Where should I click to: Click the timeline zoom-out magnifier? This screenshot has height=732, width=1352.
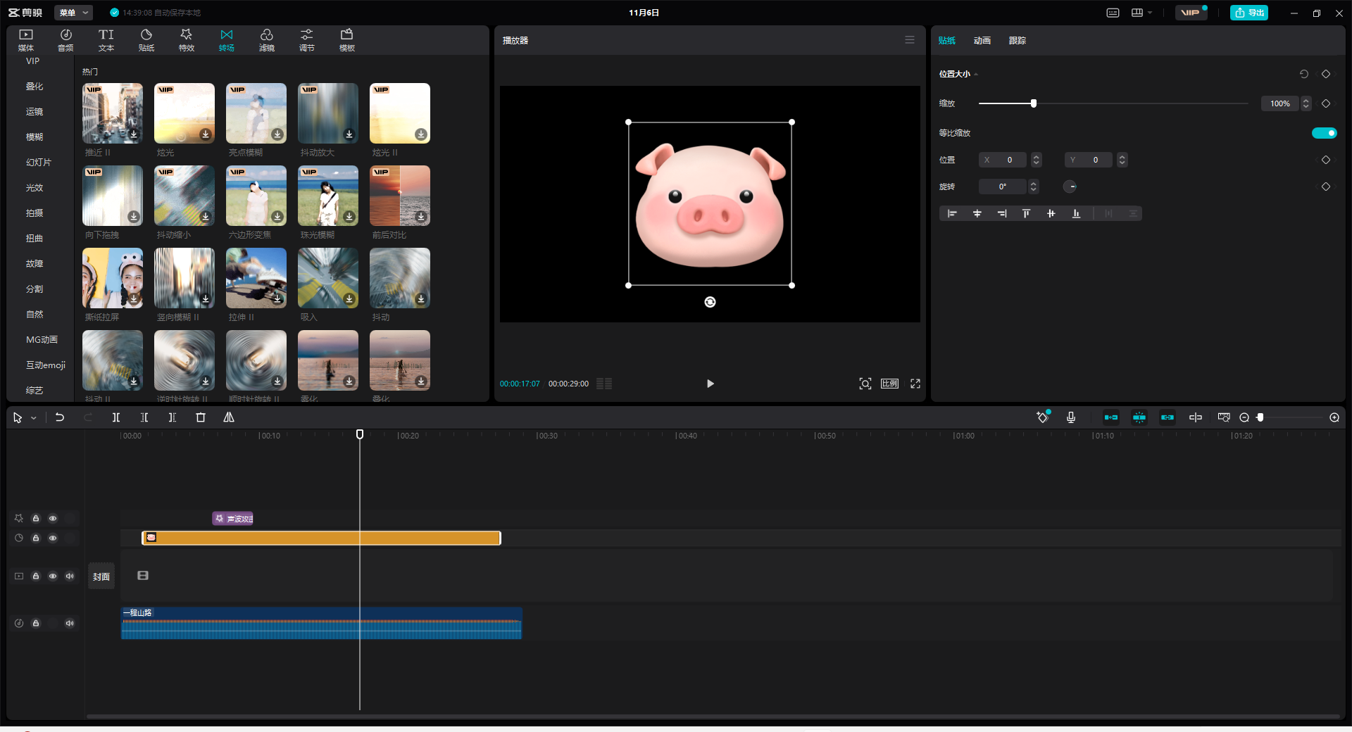coord(1244,417)
